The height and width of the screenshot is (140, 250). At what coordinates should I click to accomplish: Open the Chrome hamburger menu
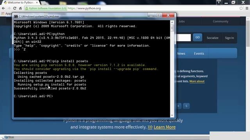(247, 8)
